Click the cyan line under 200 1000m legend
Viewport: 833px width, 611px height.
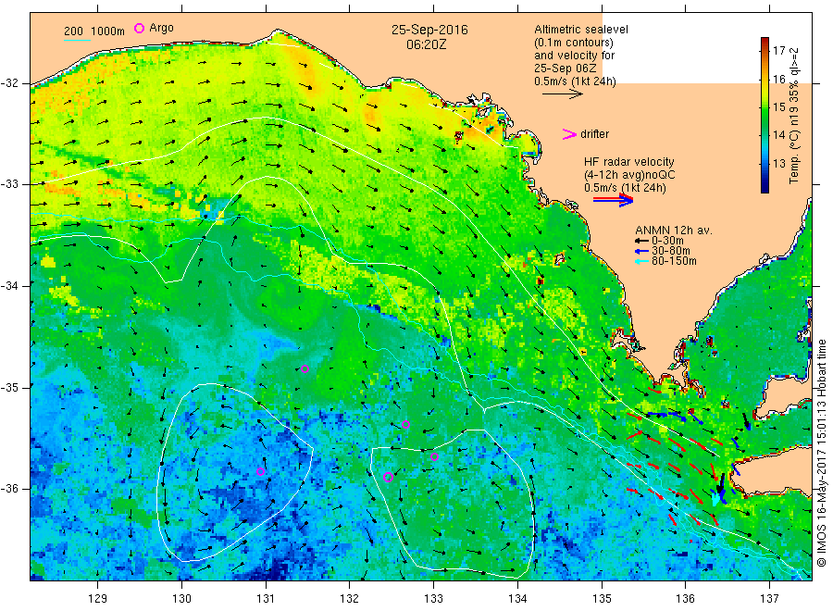click(x=77, y=40)
